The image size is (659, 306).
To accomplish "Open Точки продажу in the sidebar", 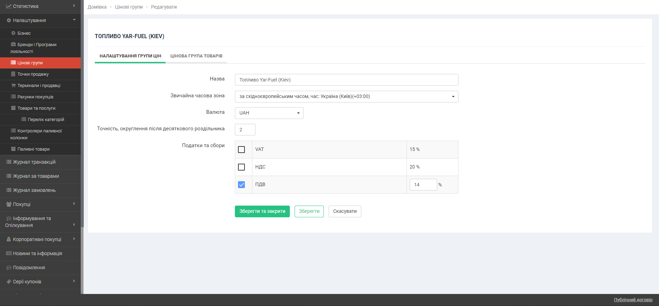I will [x=33, y=74].
